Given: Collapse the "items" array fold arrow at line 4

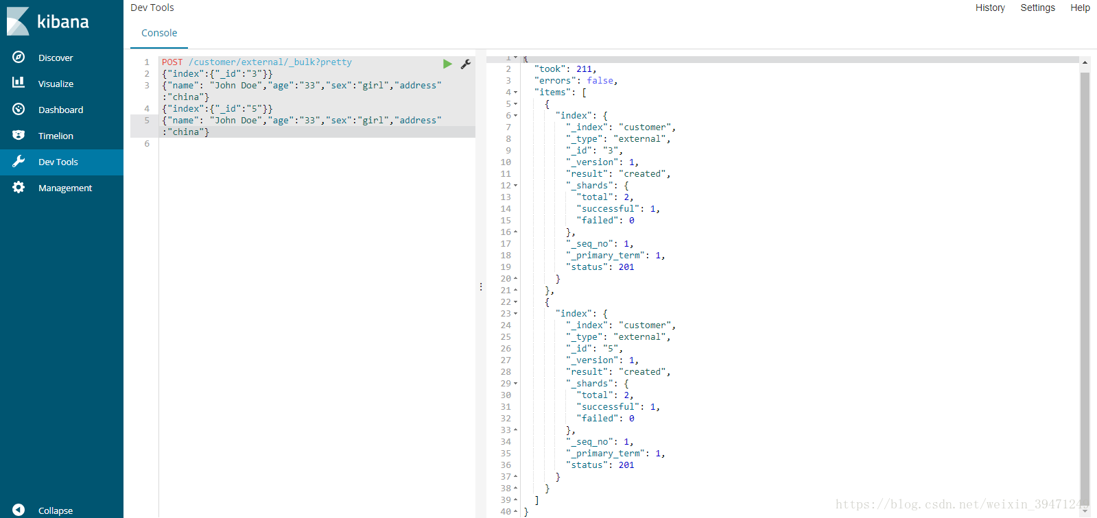Looking at the screenshot, I should [516, 92].
